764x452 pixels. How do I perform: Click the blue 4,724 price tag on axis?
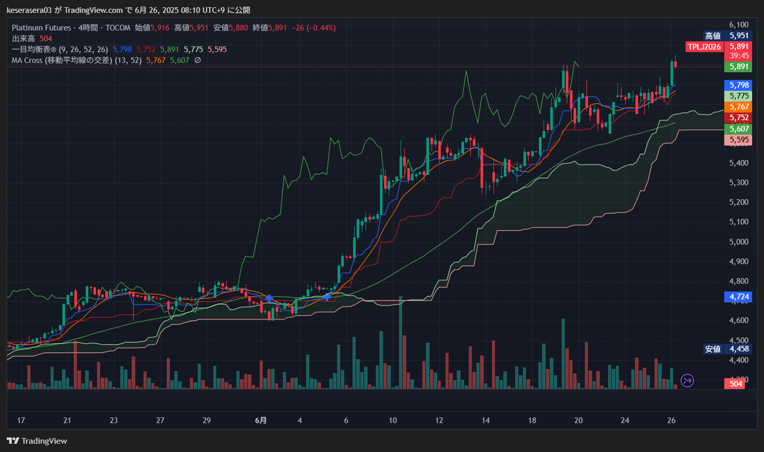coord(737,296)
